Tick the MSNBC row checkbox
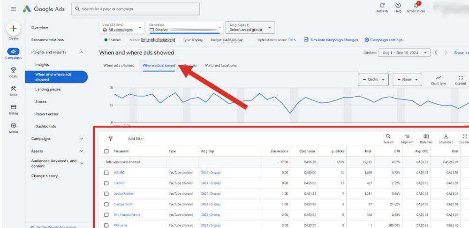 pos(106,173)
